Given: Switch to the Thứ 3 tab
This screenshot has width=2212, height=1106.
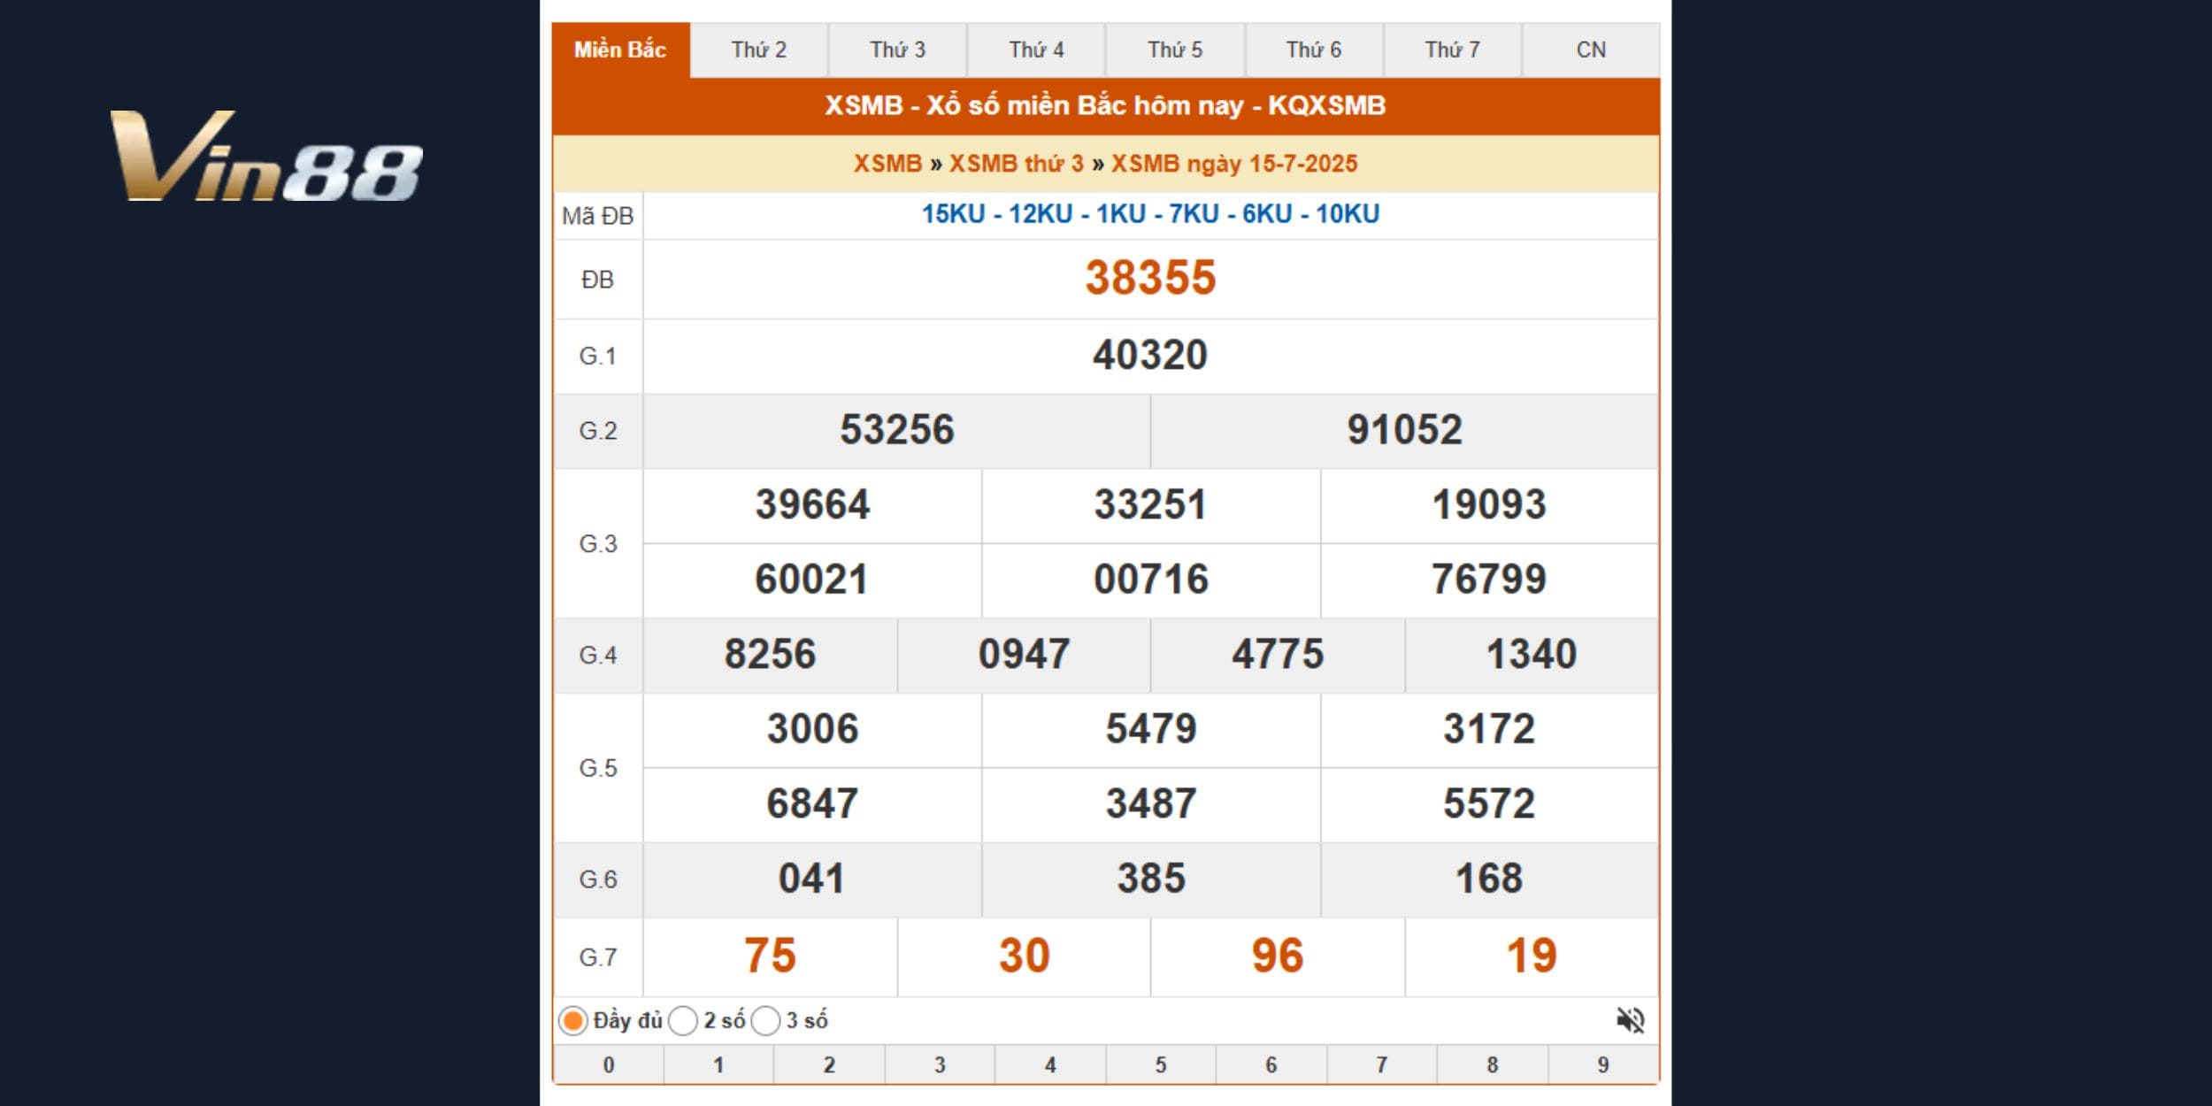Looking at the screenshot, I should click(x=897, y=50).
